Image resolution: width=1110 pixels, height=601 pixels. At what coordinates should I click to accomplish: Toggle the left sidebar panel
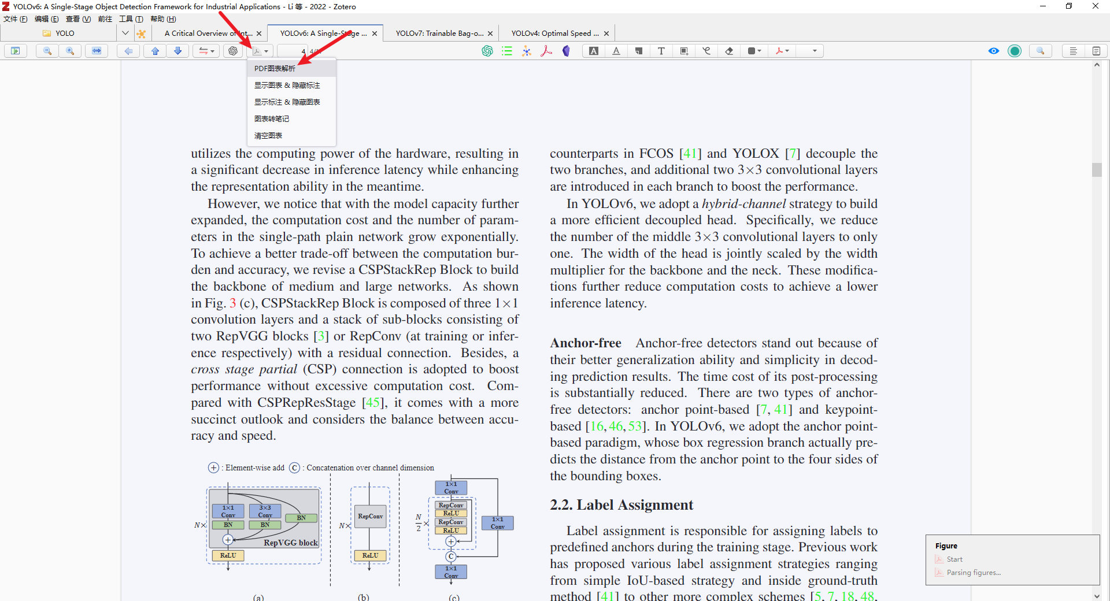click(16, 51)
